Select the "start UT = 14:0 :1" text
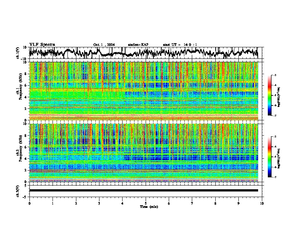This screenshot has width=295, height=228. tap(180, 45)
